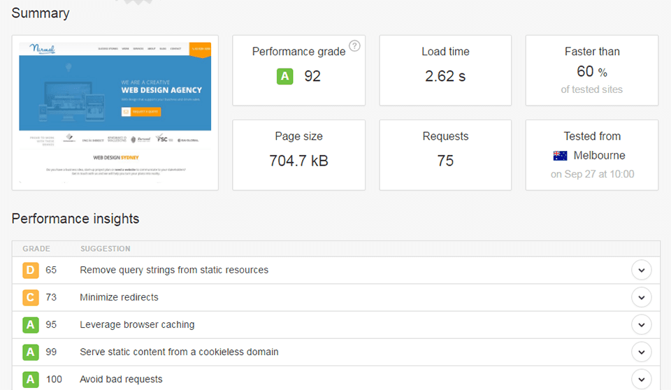The image size is (671, 390).
Task: Click the GRADE column header
Action: (36, 249)
